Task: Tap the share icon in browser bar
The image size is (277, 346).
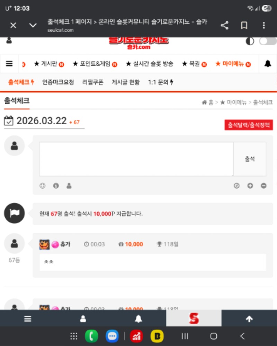Action: coord(225,25)
